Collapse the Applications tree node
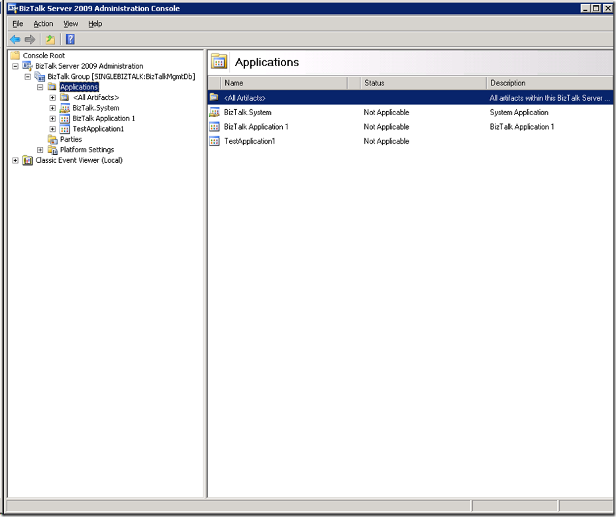Screen dimensions: 616x517 tap(40, 87)
